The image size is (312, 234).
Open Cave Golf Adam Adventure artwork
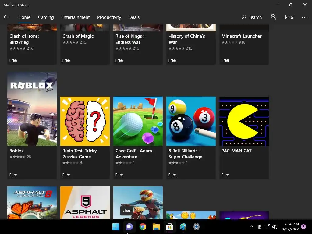[x=138, y=121]
